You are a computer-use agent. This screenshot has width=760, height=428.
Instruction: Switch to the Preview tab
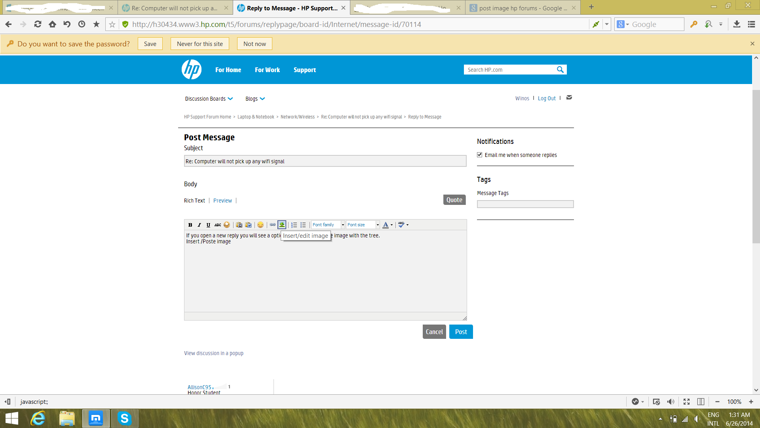[222, 201]
